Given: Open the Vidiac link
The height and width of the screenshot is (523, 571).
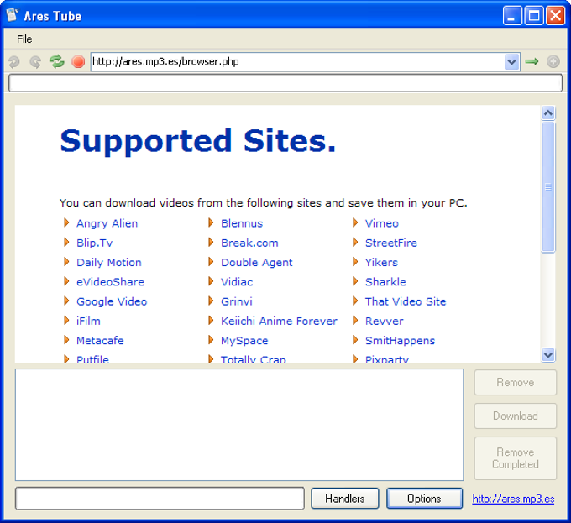Looking at the screenshot, I should [x=237, y=282].
